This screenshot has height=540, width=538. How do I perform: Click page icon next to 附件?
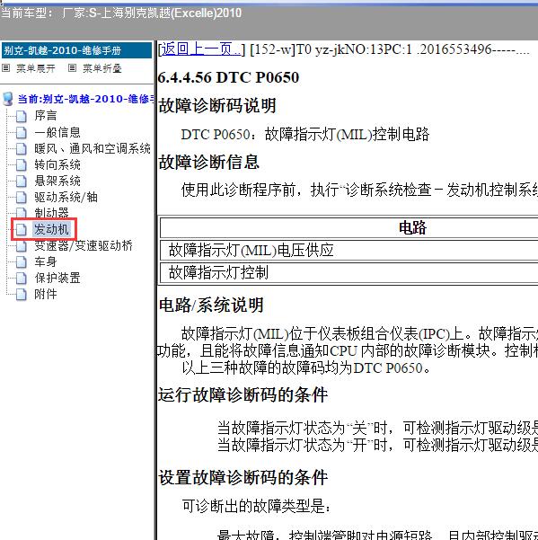click(22, 295)
